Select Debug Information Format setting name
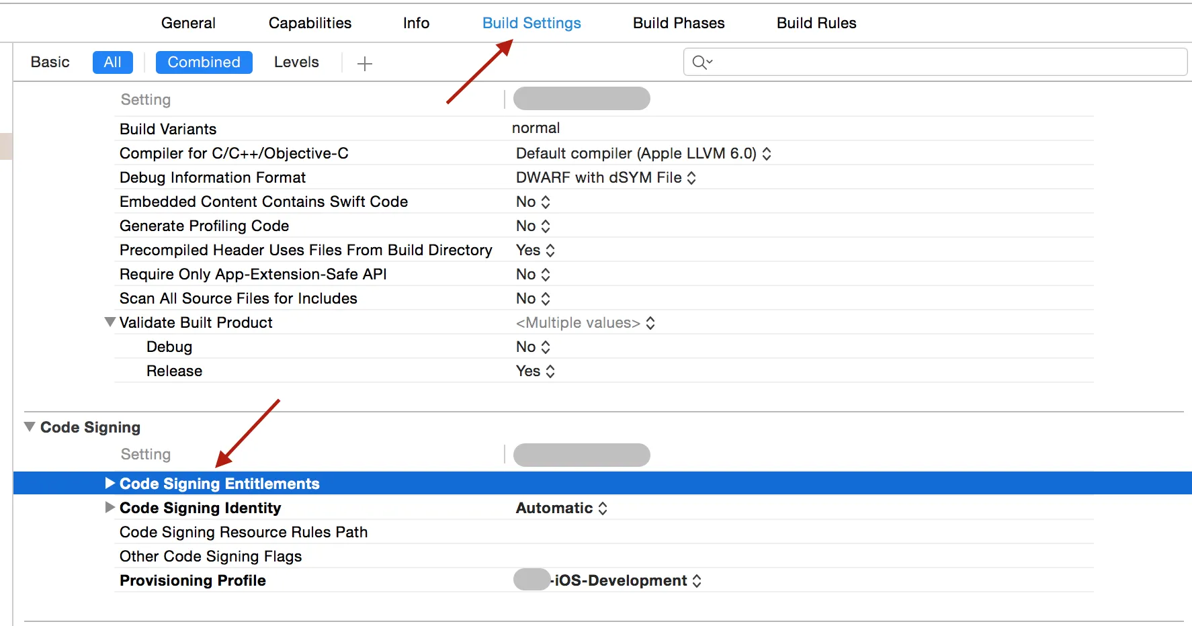This screenshot has width=1192, height=626. tap(212, 177)
